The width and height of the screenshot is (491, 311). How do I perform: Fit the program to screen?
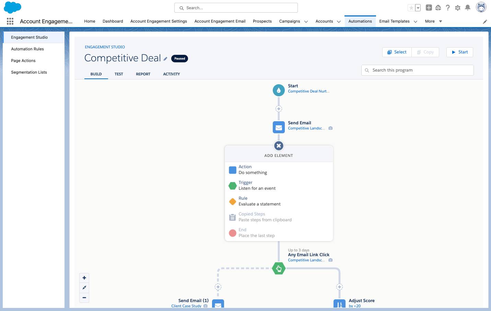click(x=84, y=287)
